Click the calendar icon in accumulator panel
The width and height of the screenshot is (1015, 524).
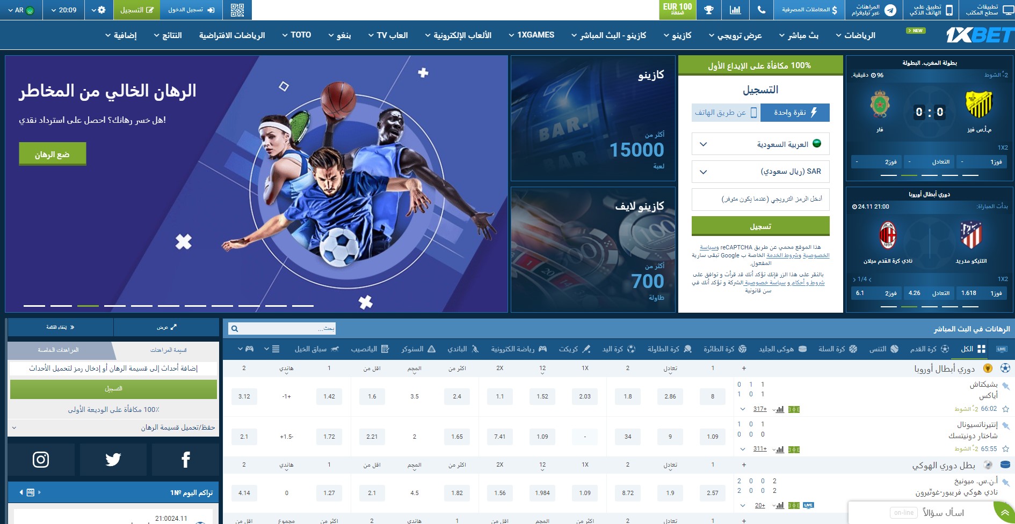pos(31,492)
